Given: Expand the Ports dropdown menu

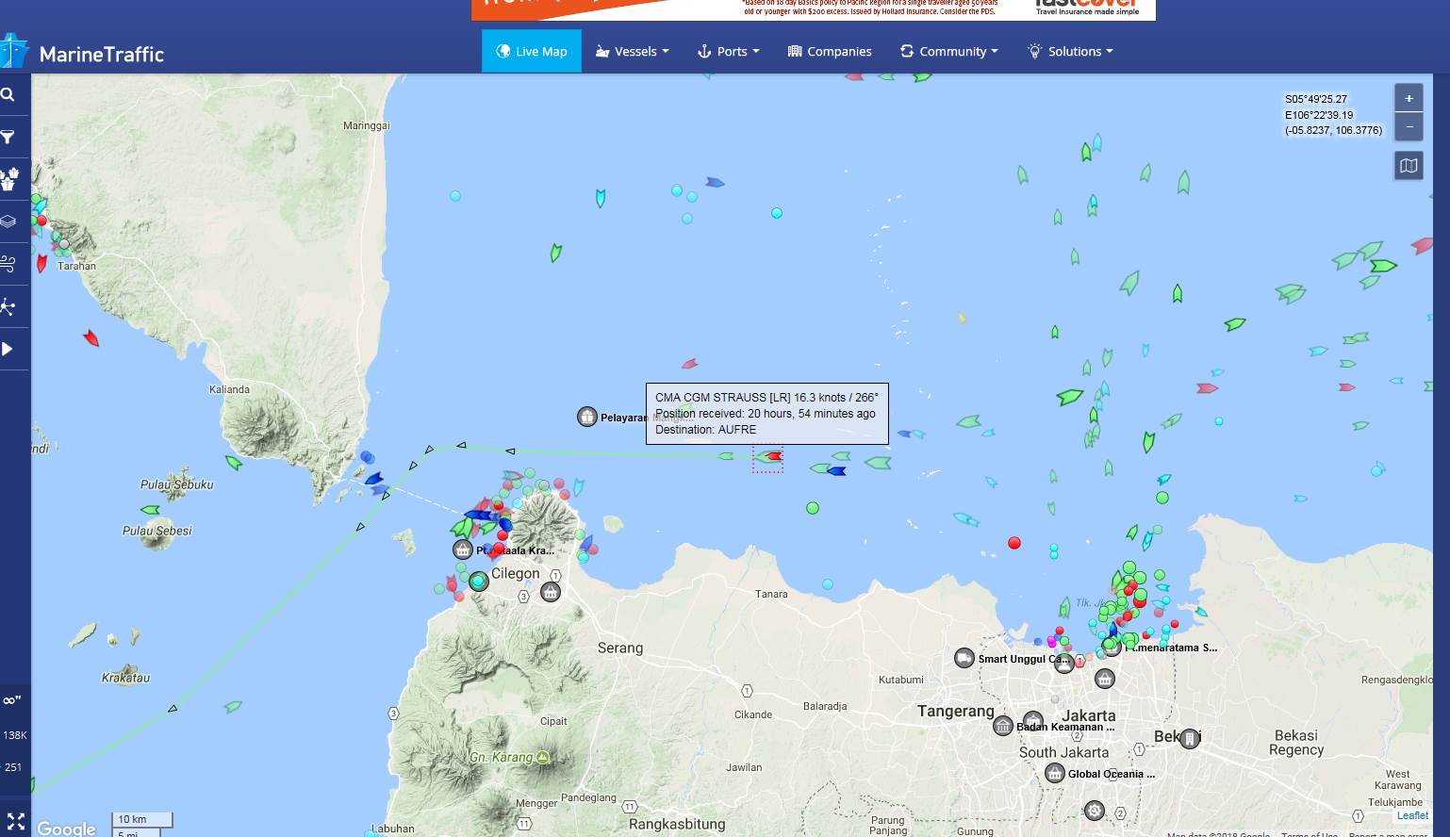Looking at the screenshot, I should pyautogui.click(x=728, y=51).
